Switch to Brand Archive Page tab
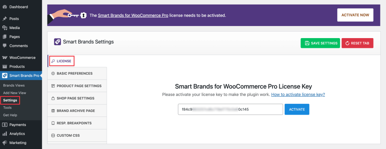The image size is (386, 149). click(77, 111)
